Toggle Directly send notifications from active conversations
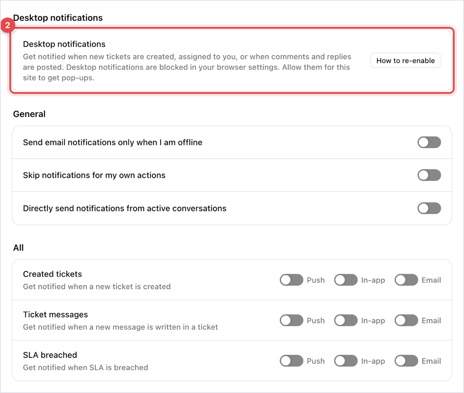 click(429, 208)
